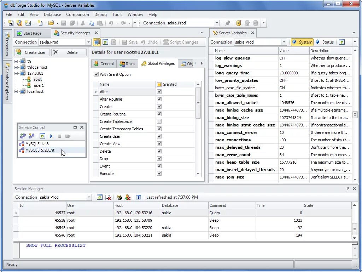Click the New SQL document toolbar icon
Viewport: 362px width, 272px height.
tap(11, 23)
